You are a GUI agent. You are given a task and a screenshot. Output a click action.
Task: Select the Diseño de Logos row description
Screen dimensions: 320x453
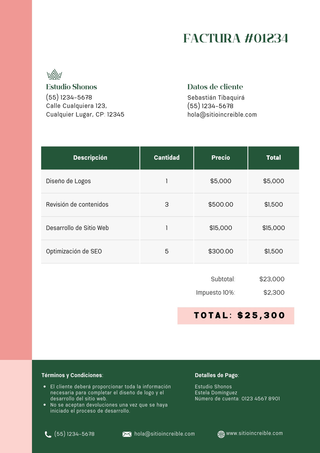(68, 181)
